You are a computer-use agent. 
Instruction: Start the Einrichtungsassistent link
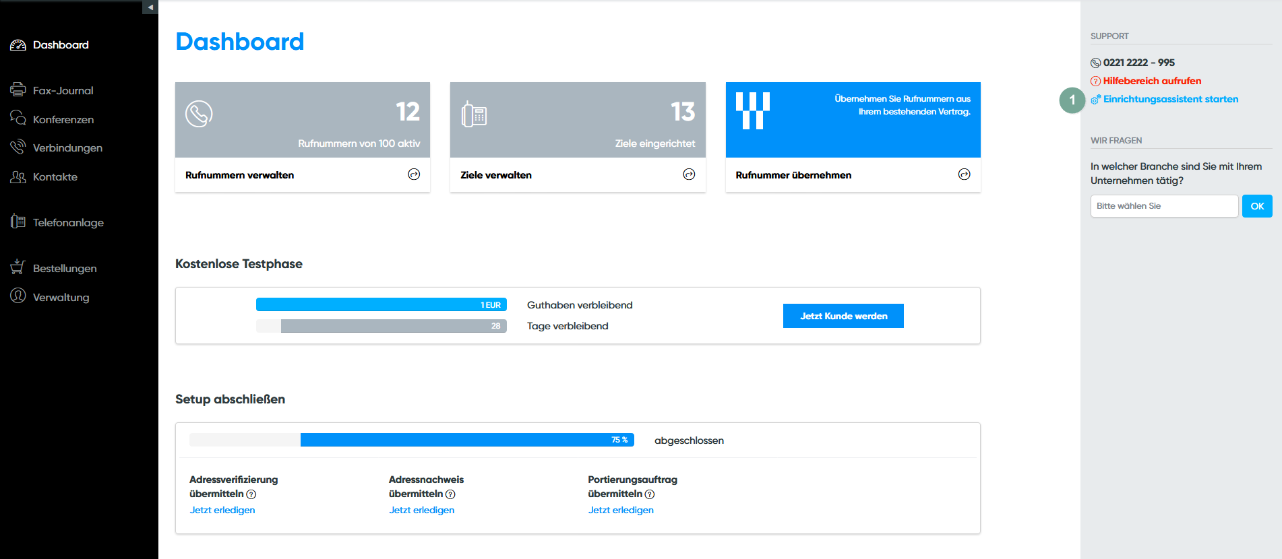[1170, 99]
